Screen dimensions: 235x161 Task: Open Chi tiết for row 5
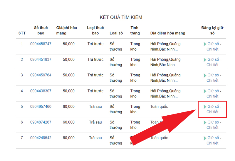coord(212,112)
